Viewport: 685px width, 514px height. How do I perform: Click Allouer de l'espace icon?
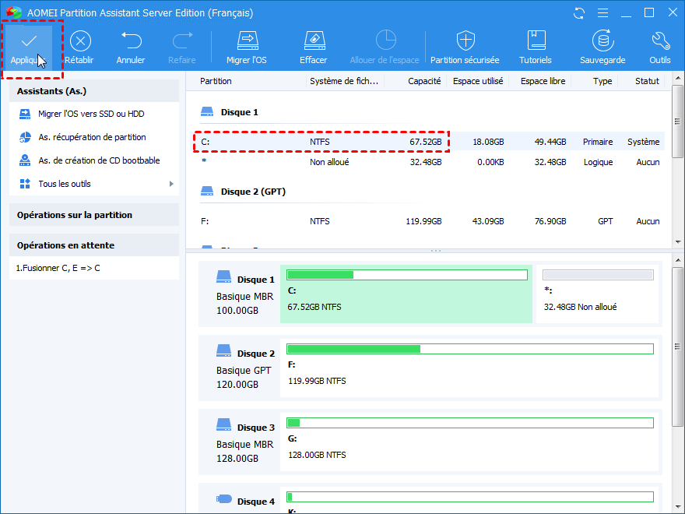click(x=386, y=40)
